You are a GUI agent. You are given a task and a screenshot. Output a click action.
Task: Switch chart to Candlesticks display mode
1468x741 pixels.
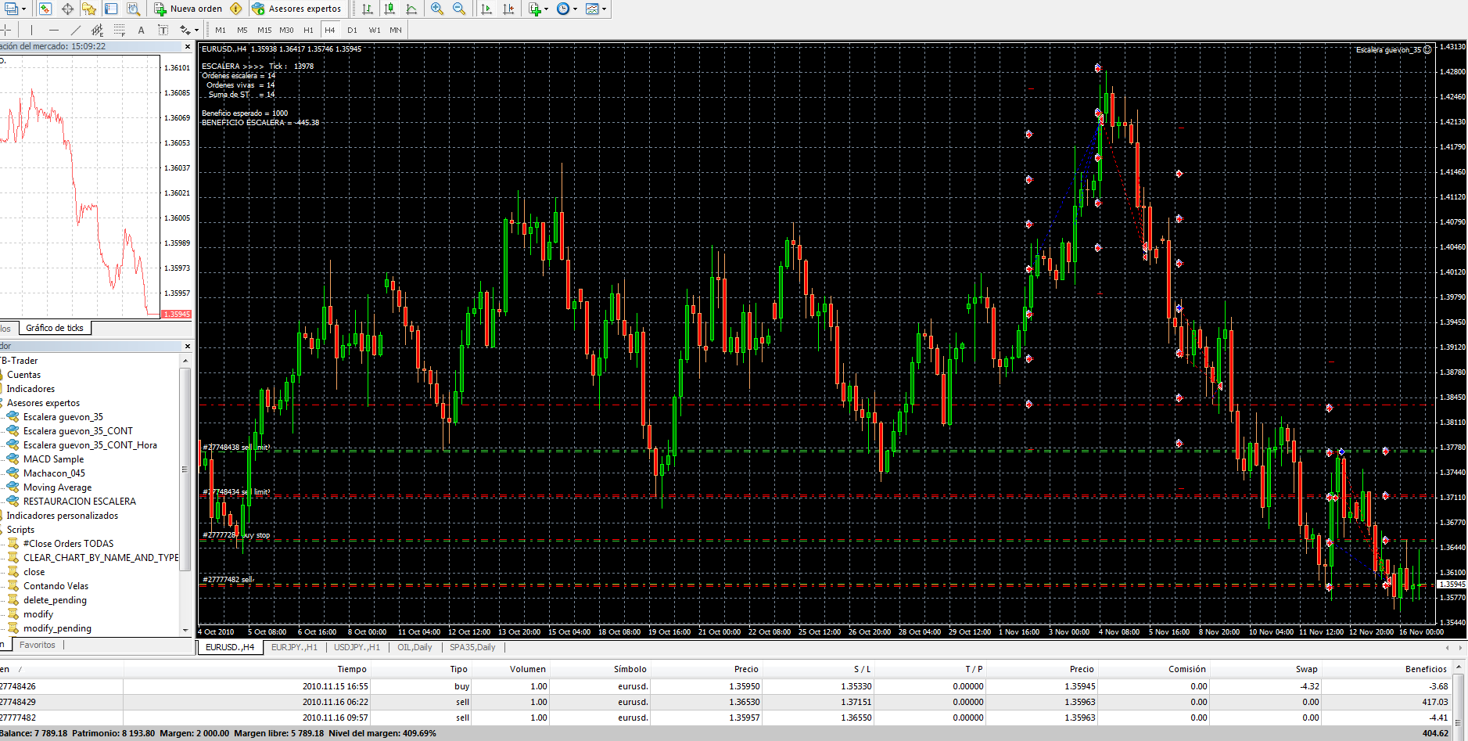point(389,9)
